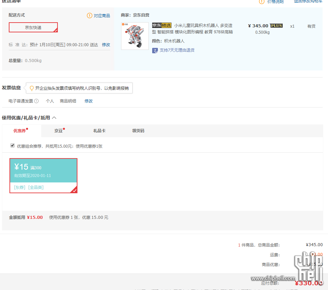Click the info icon next to 电子普通发票
328x290 pixels.
pos(37,101)
